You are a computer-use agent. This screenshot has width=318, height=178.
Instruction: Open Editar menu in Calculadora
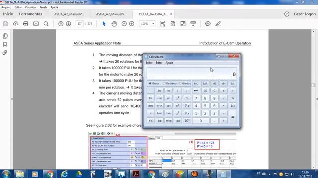[x=159, y=63]
